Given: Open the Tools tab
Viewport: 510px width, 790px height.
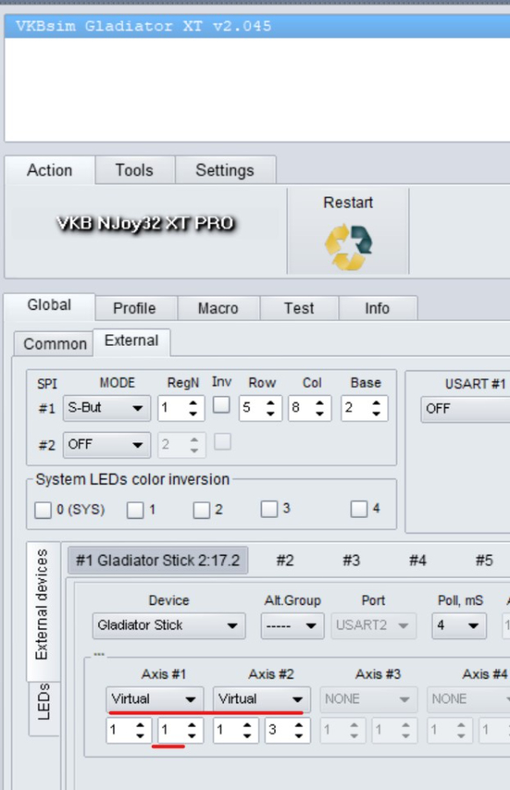Looking at the screenshot, I should (134, 170).
